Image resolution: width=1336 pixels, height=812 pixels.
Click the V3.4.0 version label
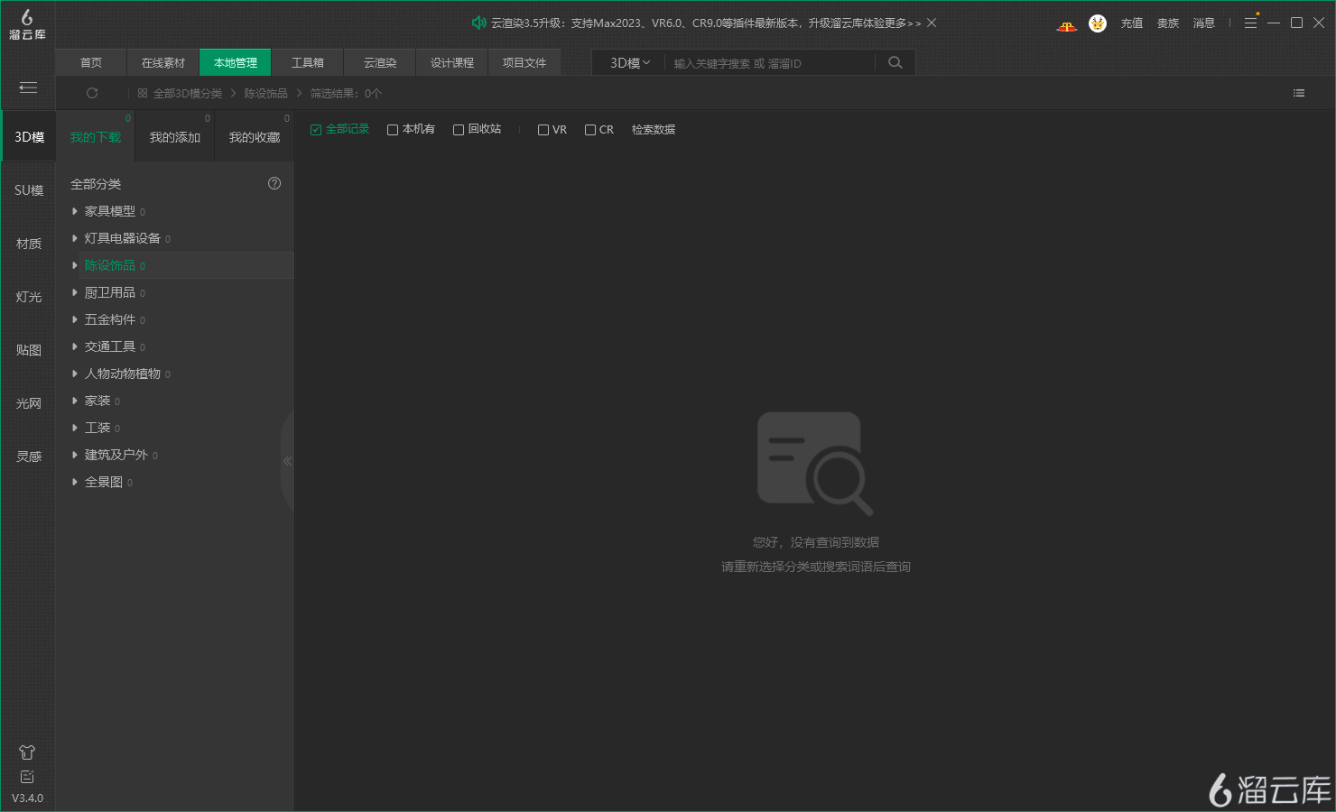click(x=27, y=798)
